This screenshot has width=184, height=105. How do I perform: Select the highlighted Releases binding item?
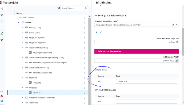click(37, 93)
